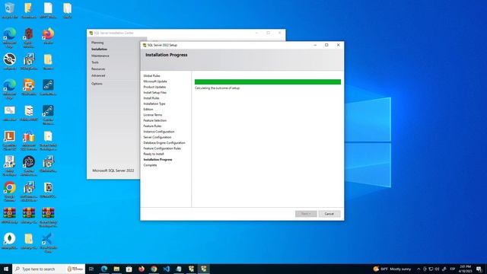Open the weather widget on the taskbar
This screenshot has width=487, height=274.
click(392, 269)
